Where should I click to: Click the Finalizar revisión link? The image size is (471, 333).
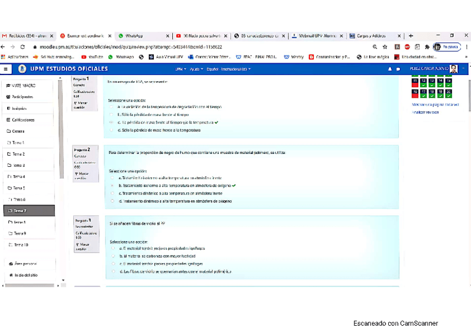click(425, 112)
